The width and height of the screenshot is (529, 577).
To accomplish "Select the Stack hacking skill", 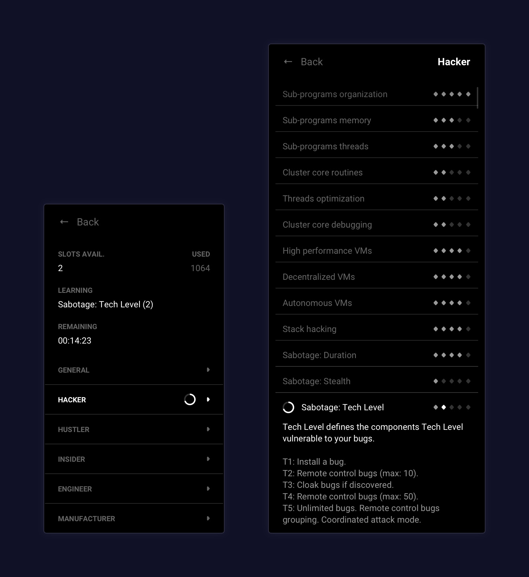I will (x=309, y=329).
